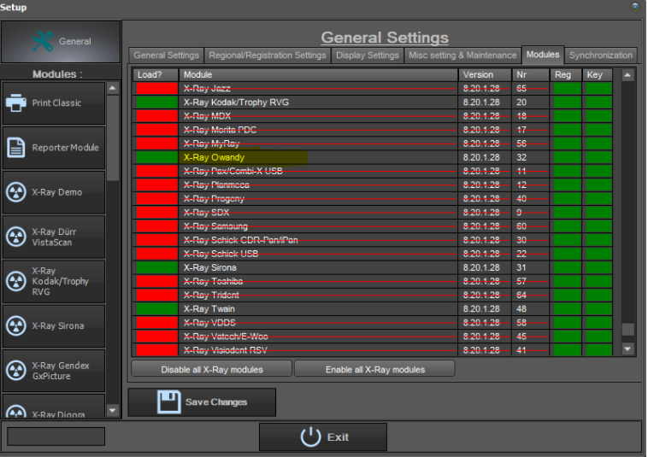Toggle Load cell for X-Ray Samsung
The height and width of the screenshot is (457, 648).
(x=157, y=226)
